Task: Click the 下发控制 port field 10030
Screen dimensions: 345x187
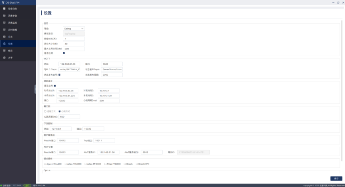Action: point(93,129)
